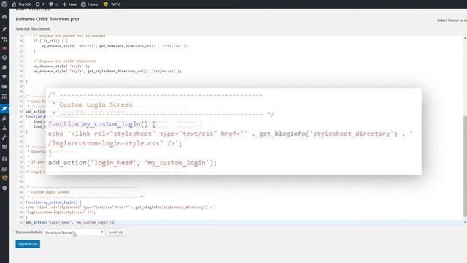The height and width of the screenshot is (263, 467).
Task: Click comment '// Enqueue the child stylesheet'
Action: [x=64, y=61]
